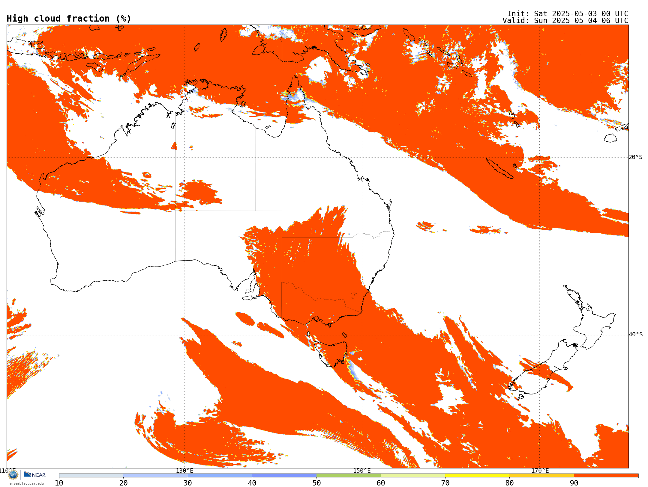The width and height of the screenshot is (648, 487).
Task: Click the 40°S latitude label
Action: 636,335
